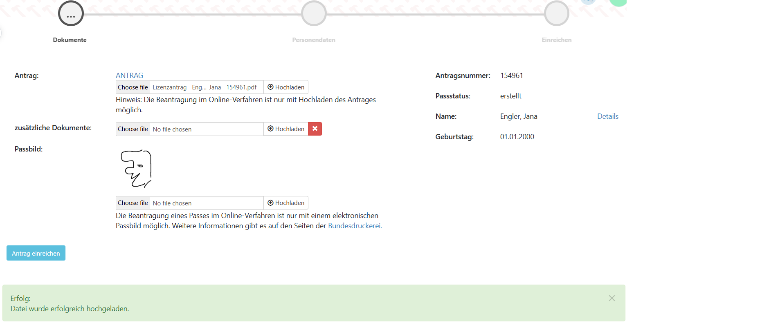Screen dimensions: 780x323
Task: Click 'No file chosen' field under Passbild
Action: coord(207,203)
